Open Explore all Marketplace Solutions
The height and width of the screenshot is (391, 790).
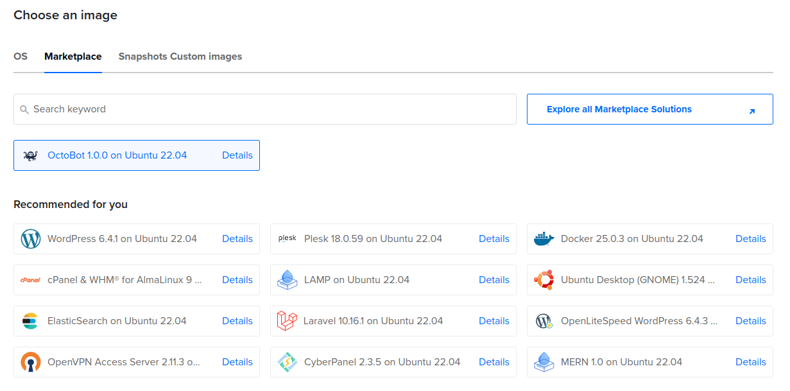(x=650, y=109)
